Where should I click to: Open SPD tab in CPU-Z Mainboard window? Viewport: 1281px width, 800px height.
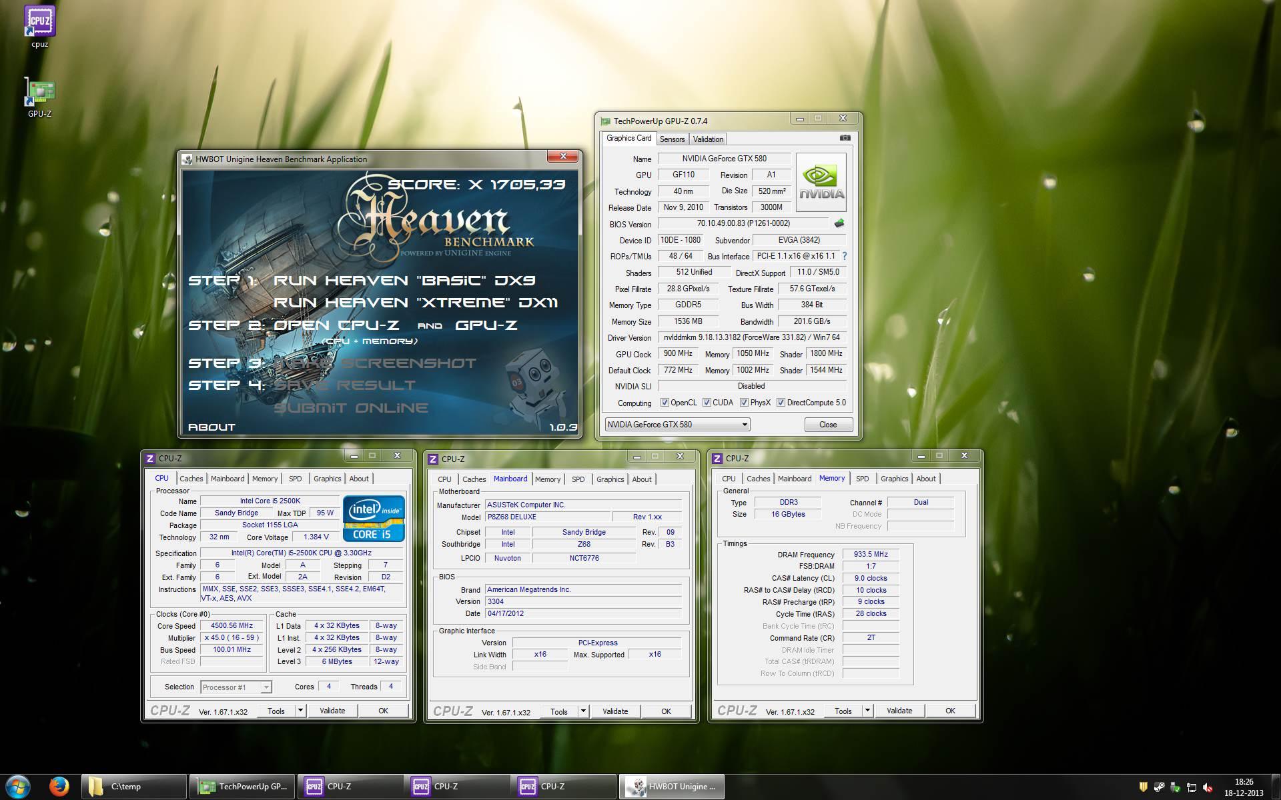click(578, 479)
